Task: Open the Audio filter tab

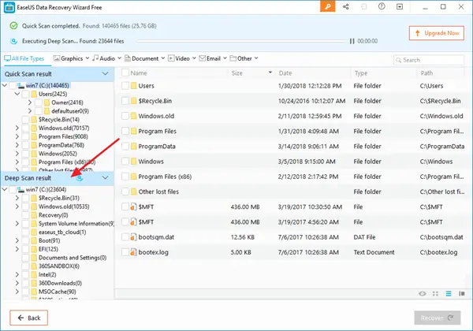Action: pyautogui.click(x=106, y=58)
